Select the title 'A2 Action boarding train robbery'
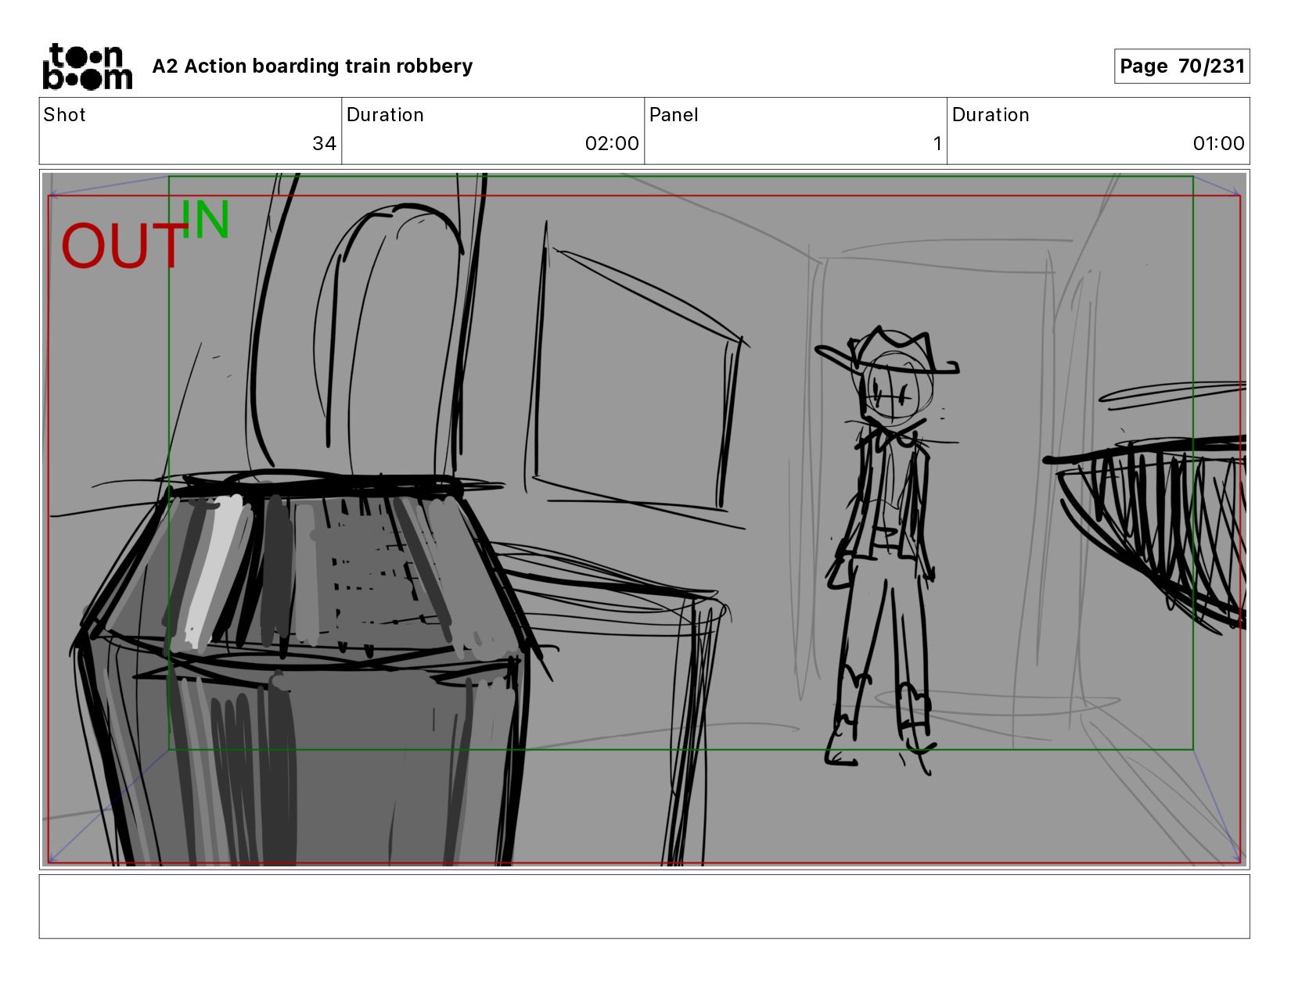 coord(312,66)
